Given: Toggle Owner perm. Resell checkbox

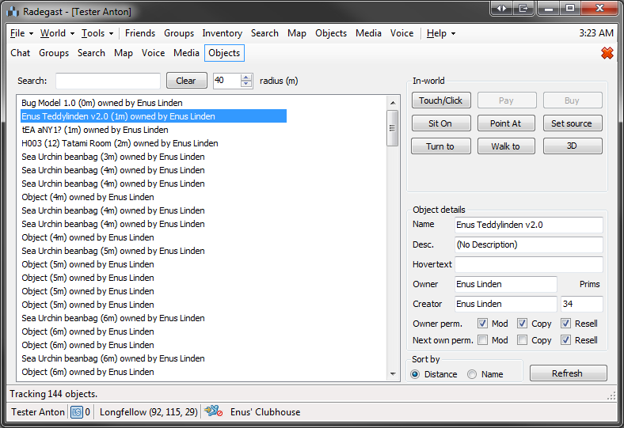Looking at the screenshot, I should 565,324.
